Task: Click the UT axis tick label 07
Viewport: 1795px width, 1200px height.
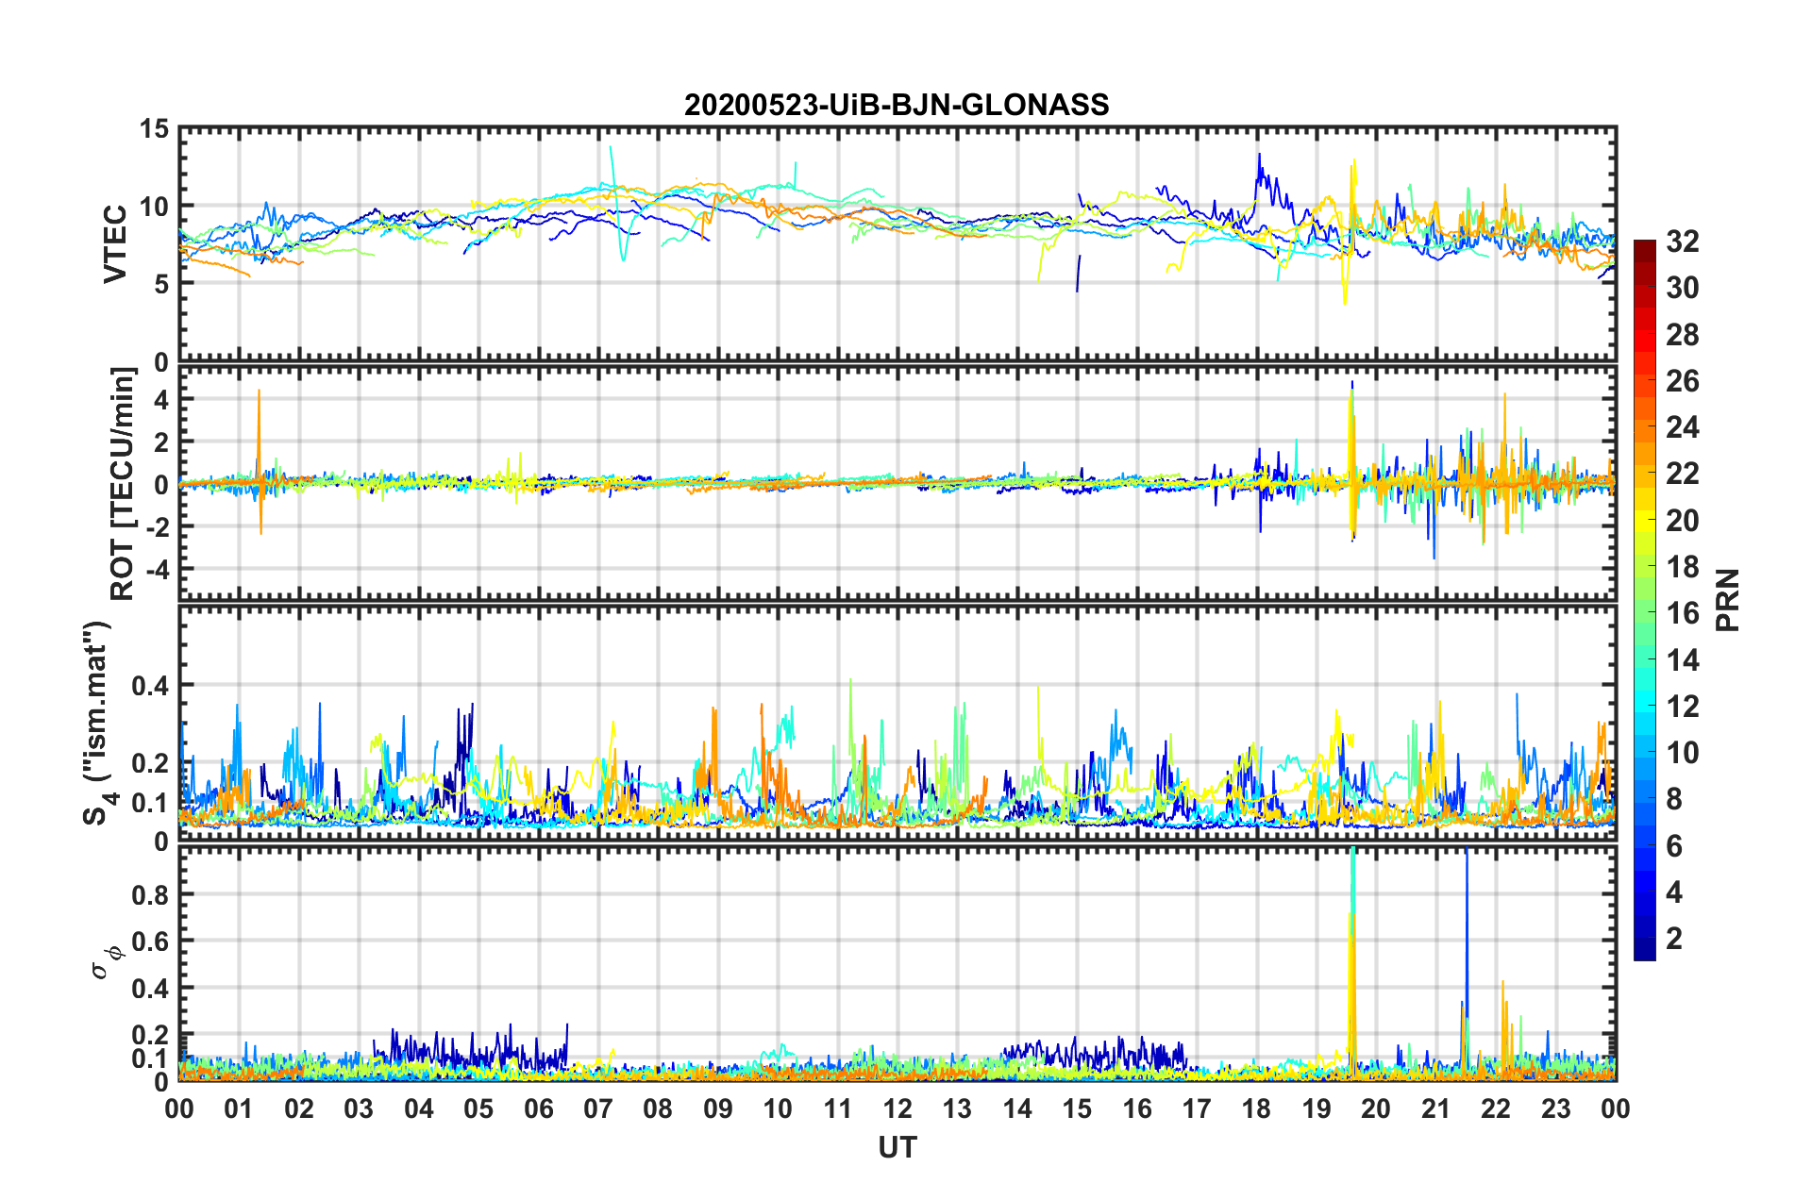Action: [598, 1108]
